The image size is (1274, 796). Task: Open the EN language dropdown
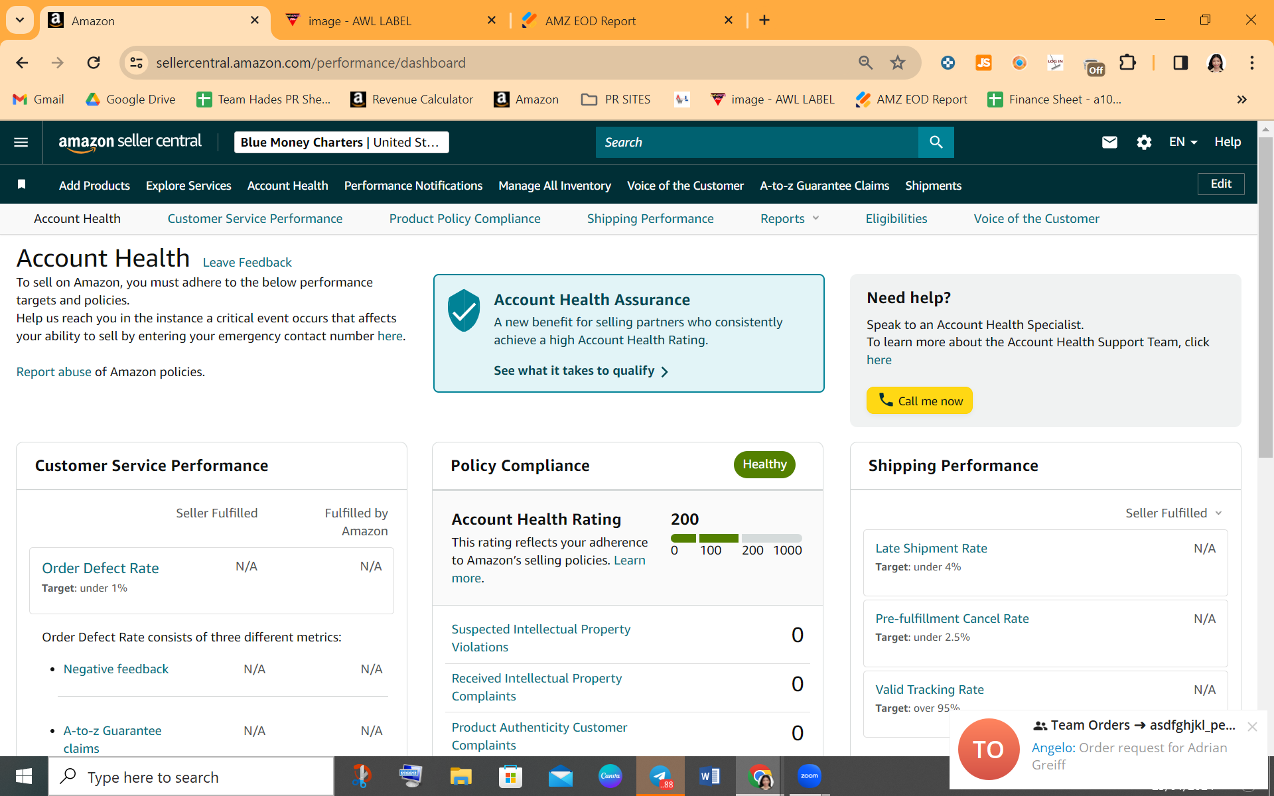tap(1183, 142)
